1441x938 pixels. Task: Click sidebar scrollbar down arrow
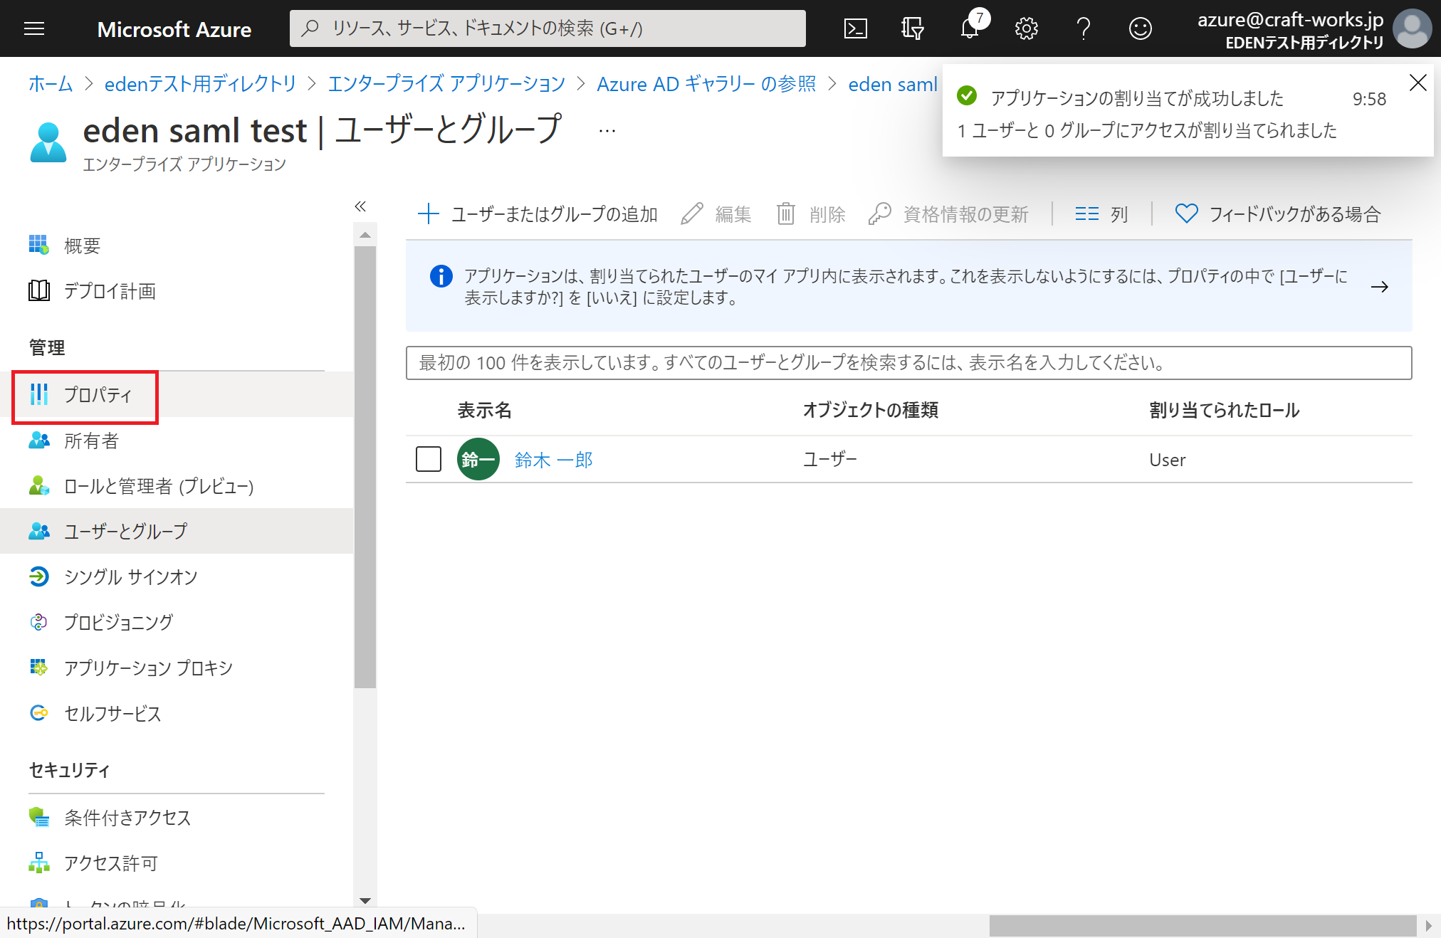coord(365,900)
